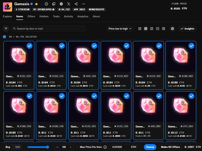
Task: Click the Sweep button
Action: point(150,147)
